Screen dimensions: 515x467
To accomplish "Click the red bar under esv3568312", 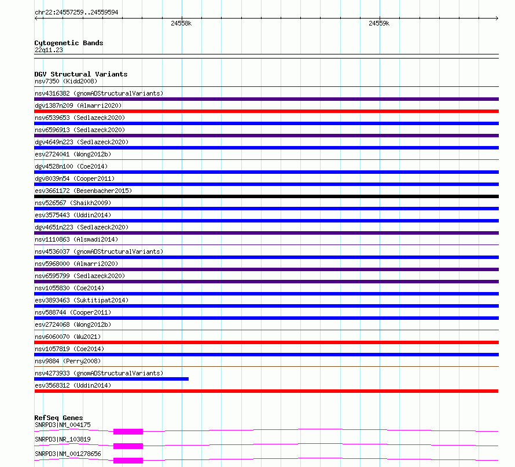I will click(266, 391).
